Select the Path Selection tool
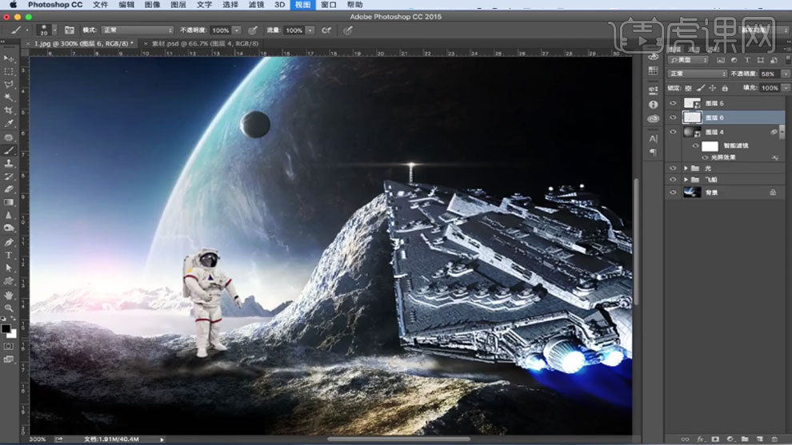 click(x=9, y=268)
